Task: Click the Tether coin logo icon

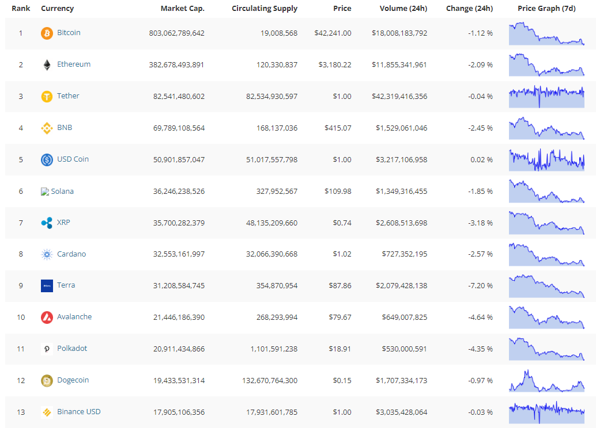Action: click(47, 97)
